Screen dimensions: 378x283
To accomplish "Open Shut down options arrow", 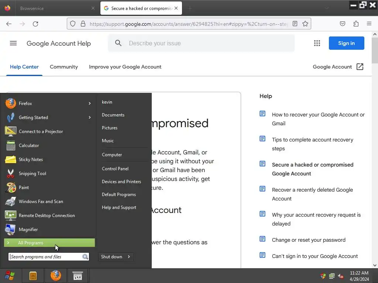I will pyautogui.click(x=129, y=257).
